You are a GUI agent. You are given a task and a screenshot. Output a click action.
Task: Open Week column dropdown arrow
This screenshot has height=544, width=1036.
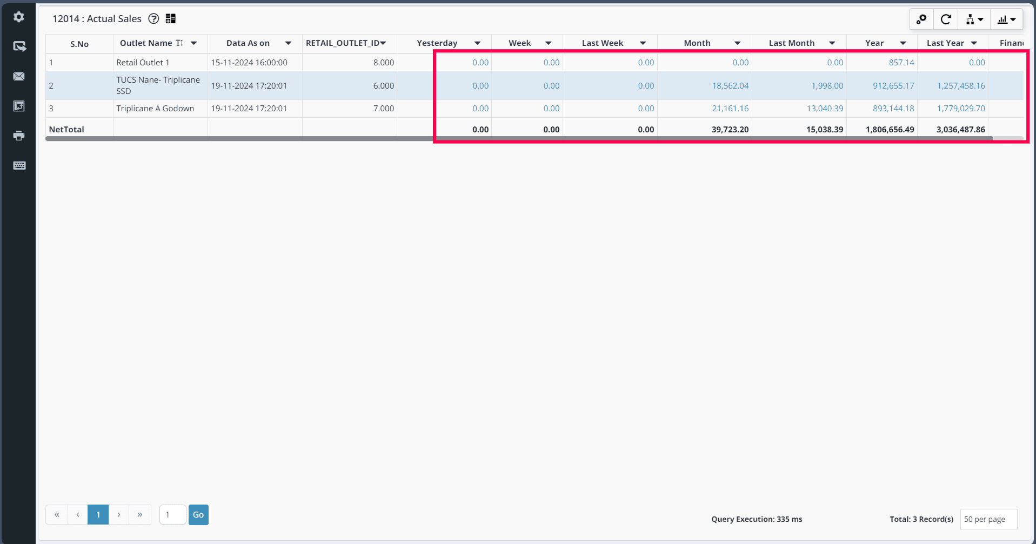548,43
